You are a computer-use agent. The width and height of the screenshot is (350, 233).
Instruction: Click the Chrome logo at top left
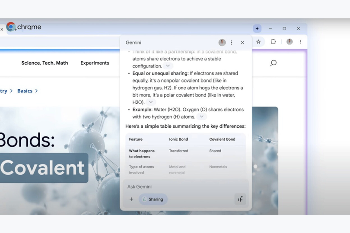(11, 27)
